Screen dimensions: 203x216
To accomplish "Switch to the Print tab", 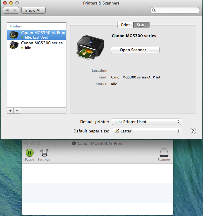I will click(x=125, y=25).
